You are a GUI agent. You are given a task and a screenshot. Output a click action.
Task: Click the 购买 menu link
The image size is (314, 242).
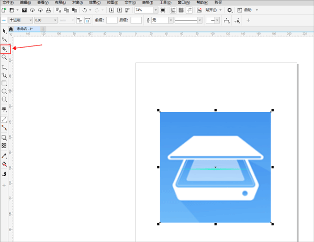(218, 3)
